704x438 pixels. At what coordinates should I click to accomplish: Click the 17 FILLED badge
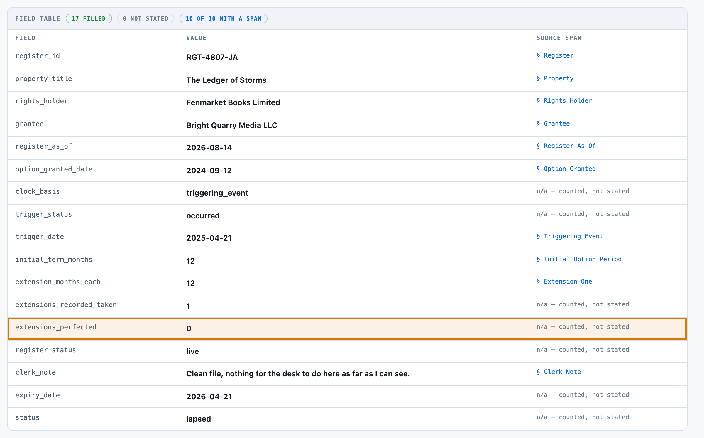point(89,18)
